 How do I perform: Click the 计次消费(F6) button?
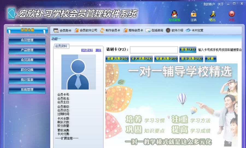[142, 59]
